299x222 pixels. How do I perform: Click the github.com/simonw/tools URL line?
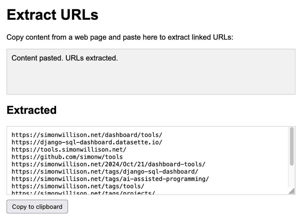point(67,157)
